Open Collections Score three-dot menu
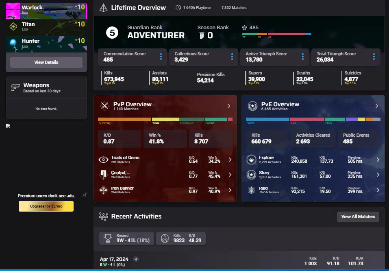This screenshot has width=389, height=271. (232, 57)
